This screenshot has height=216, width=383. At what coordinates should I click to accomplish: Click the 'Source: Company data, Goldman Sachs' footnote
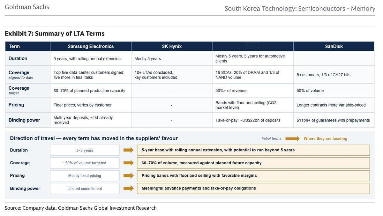(81, 208)
